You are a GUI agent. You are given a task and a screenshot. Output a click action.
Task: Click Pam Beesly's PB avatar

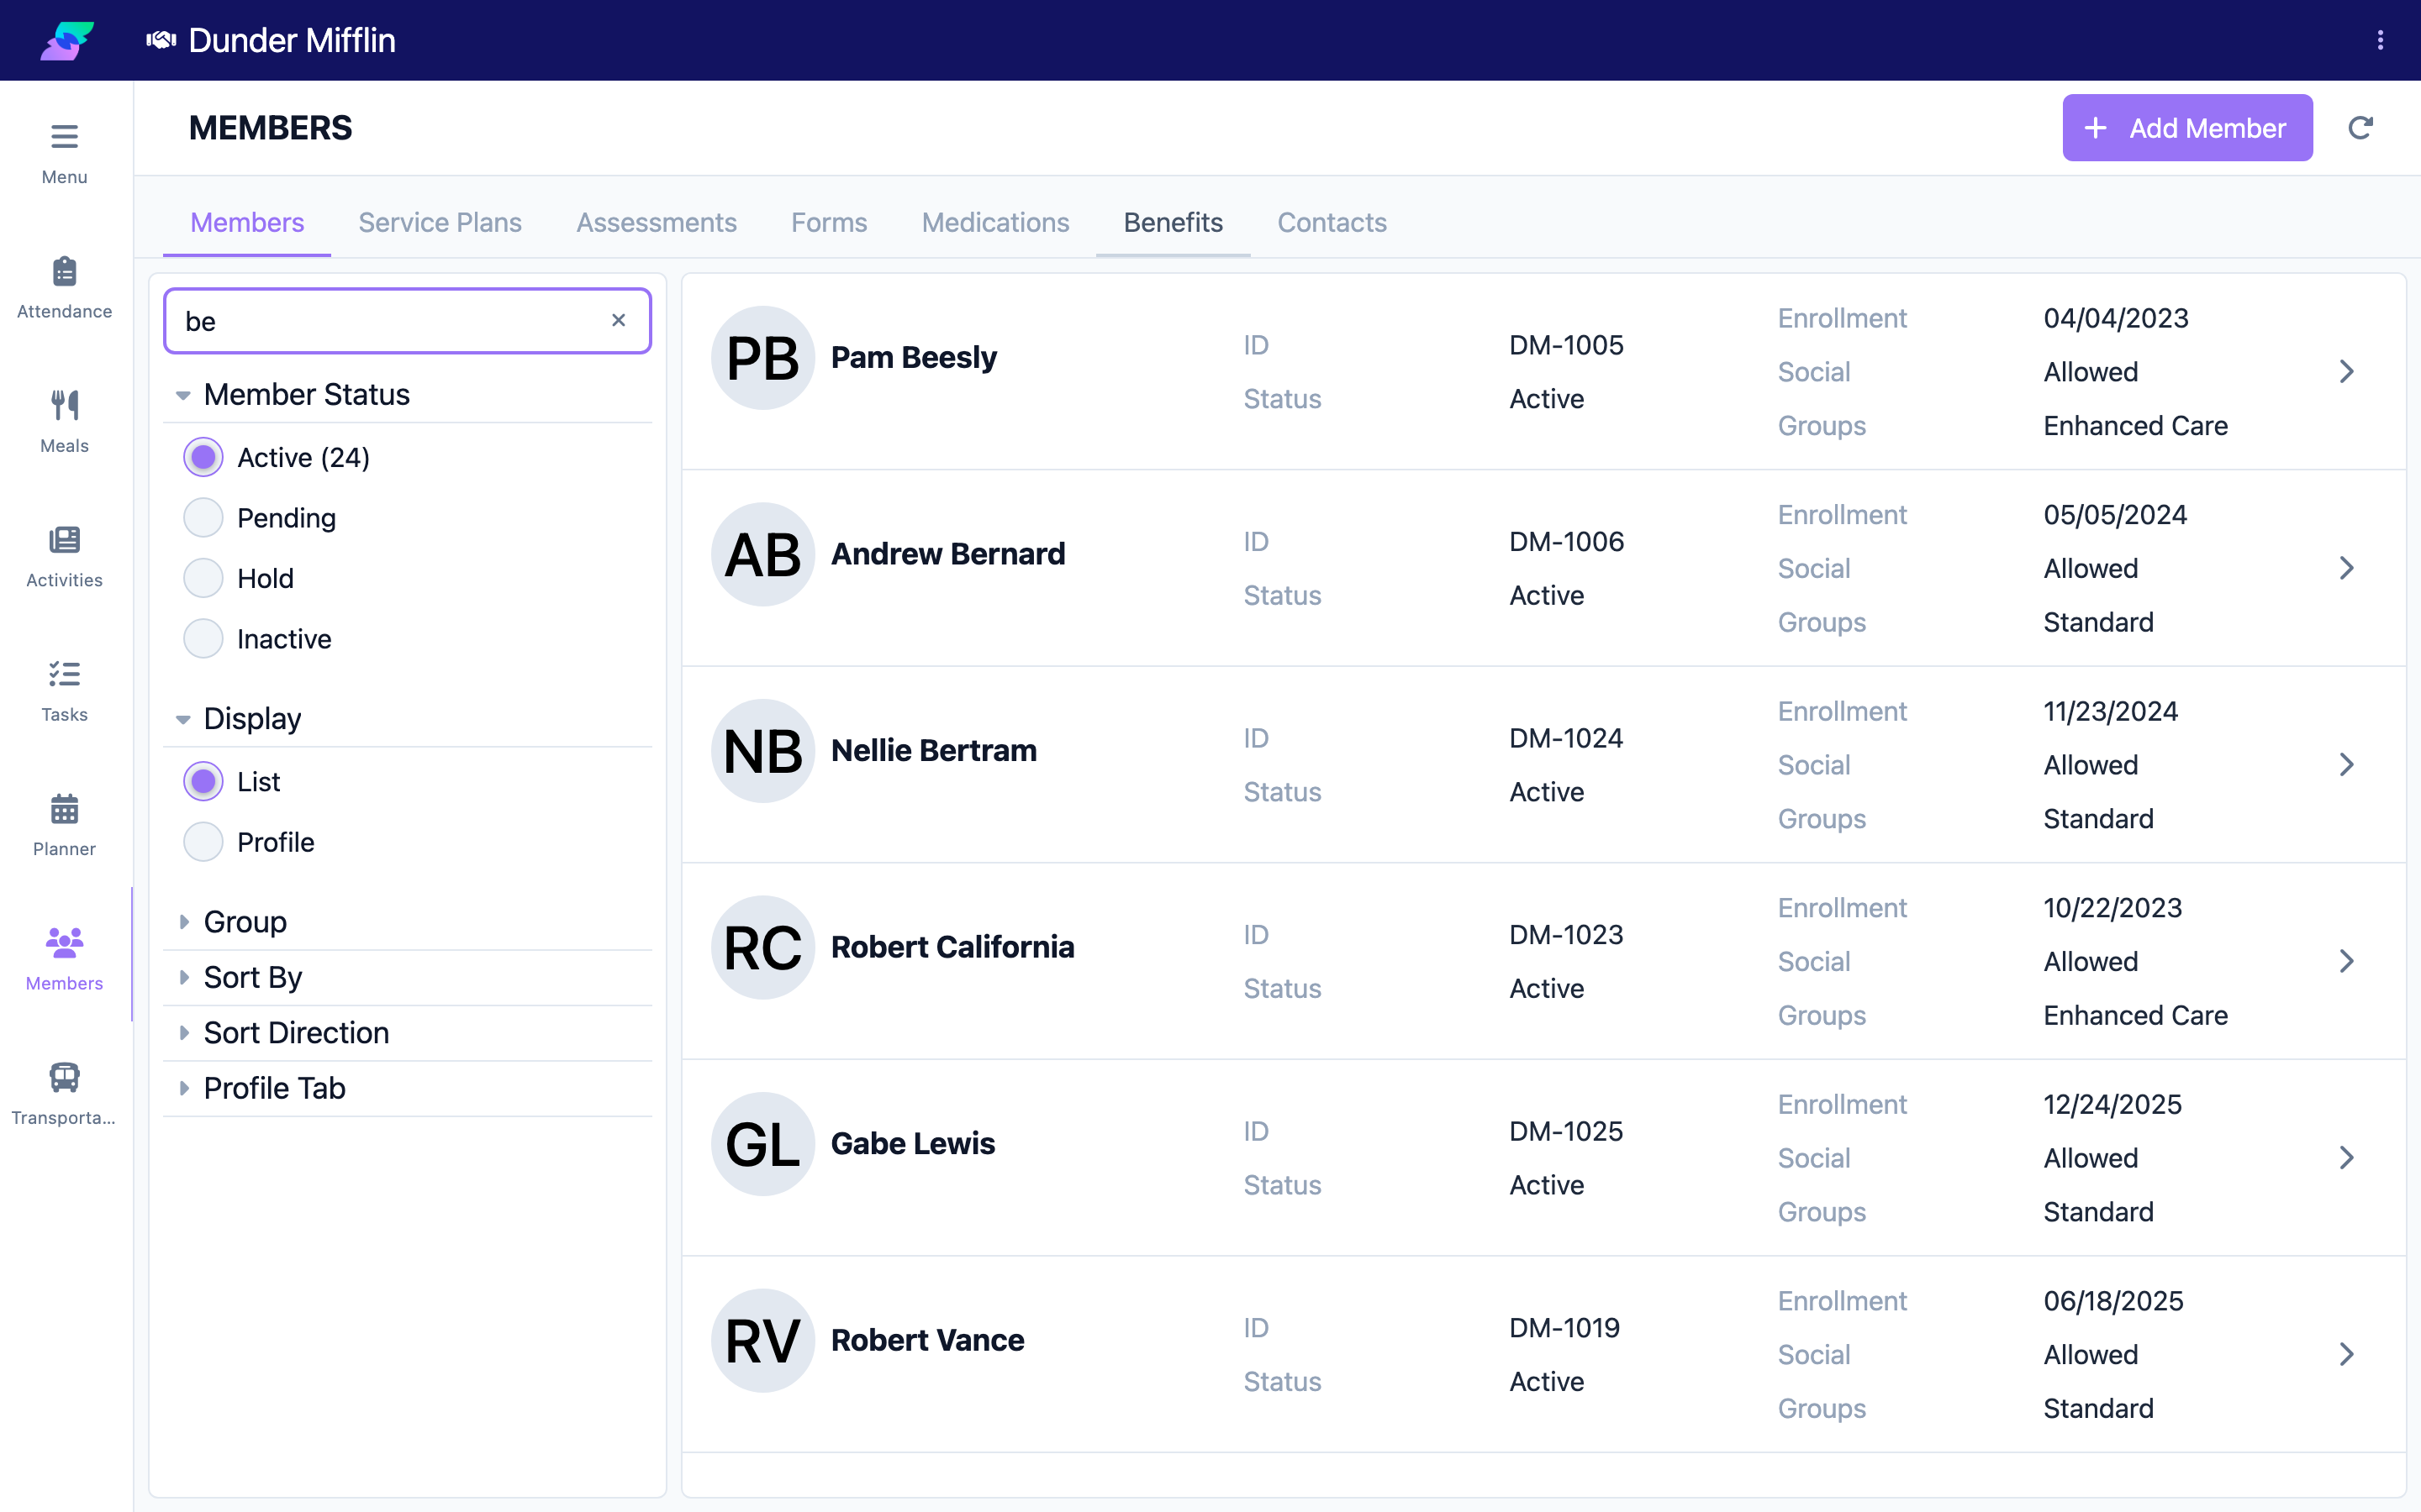[x=762, y=358]
